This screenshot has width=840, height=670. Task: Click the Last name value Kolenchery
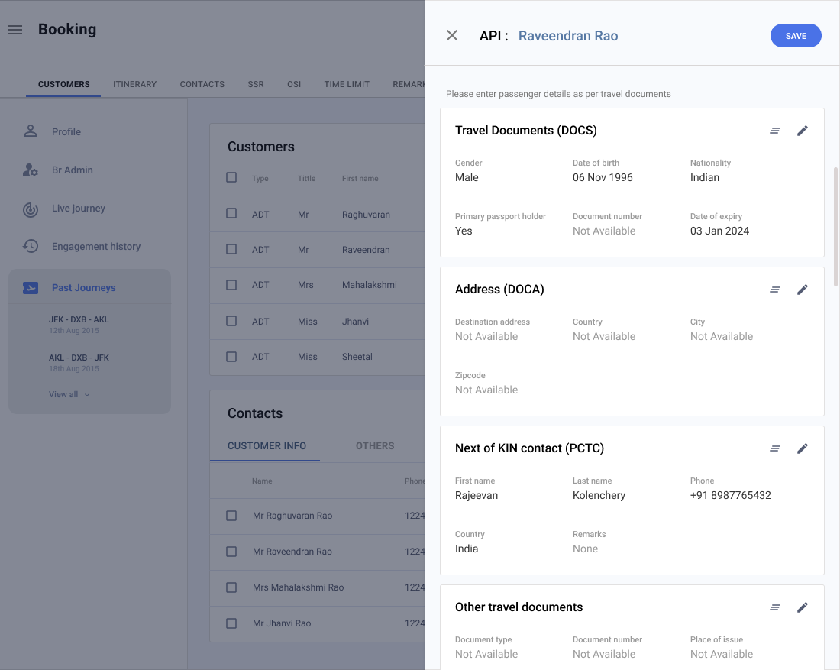click(x=599, y=495)
